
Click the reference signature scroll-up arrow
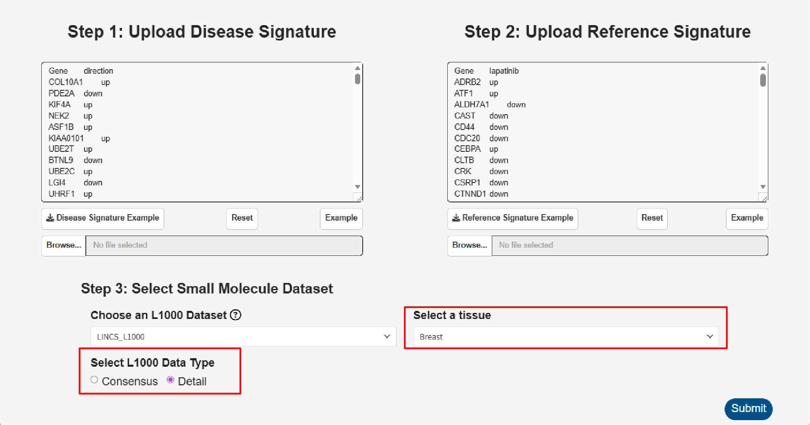point(763,68)
